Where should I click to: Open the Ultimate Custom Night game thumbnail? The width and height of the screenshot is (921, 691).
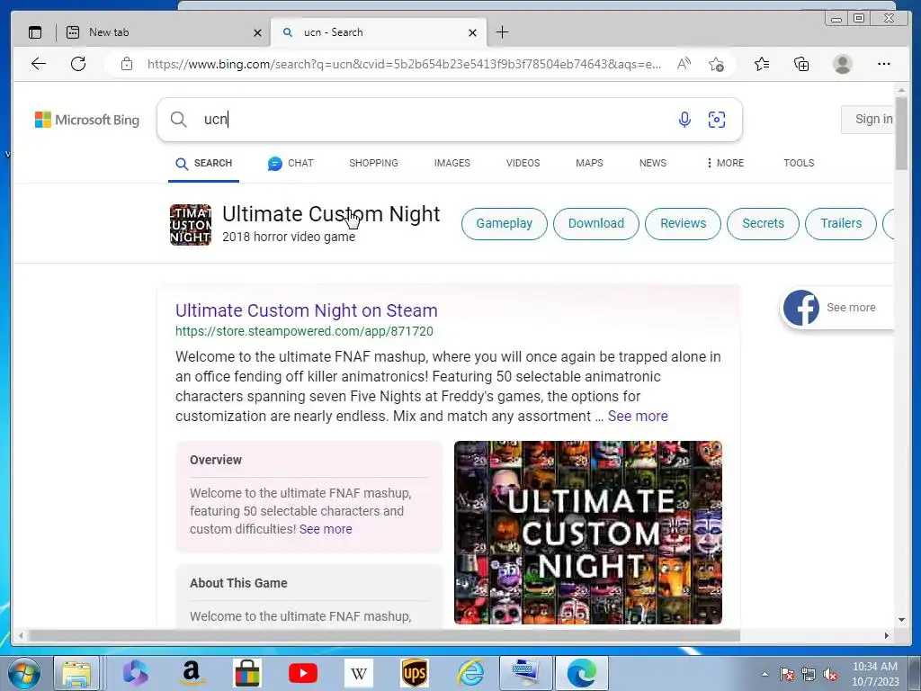pyautogui.click(x=191, y=224)
